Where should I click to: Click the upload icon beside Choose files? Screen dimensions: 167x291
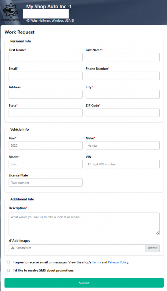coord(13,248)
